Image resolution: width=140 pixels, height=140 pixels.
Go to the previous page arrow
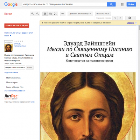[x=115, y=18]
